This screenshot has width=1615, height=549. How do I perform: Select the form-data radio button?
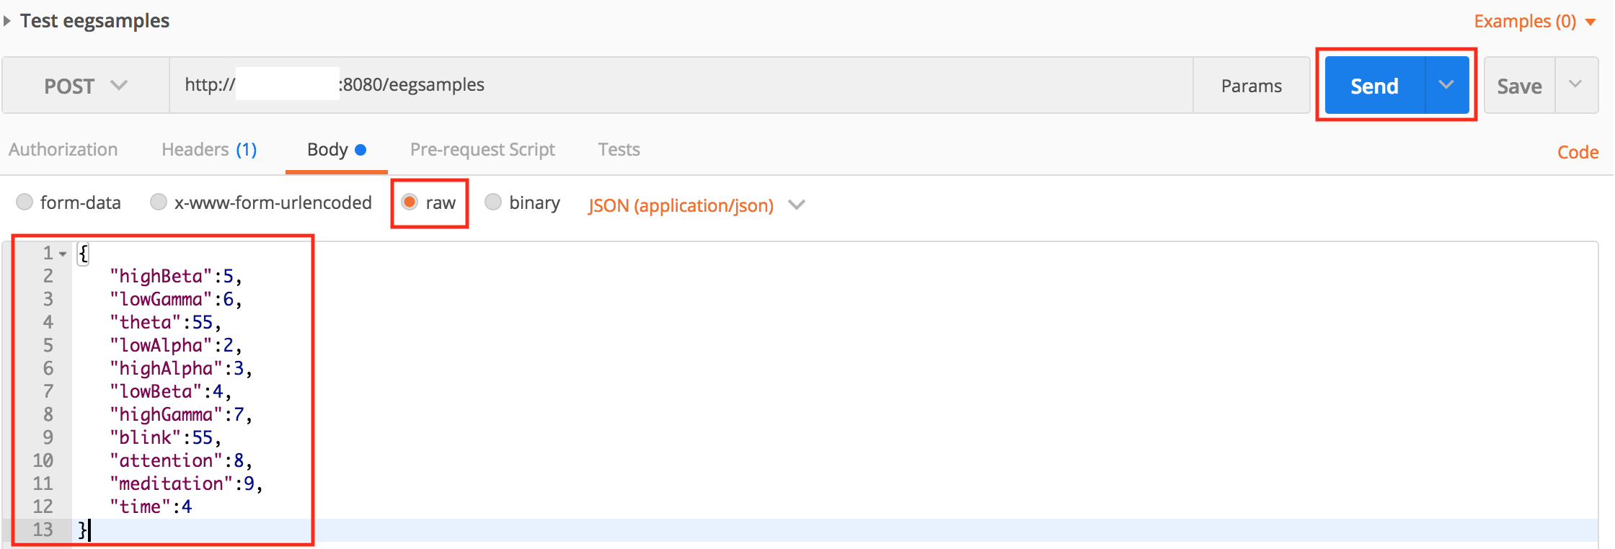click(x=25, y=202)
